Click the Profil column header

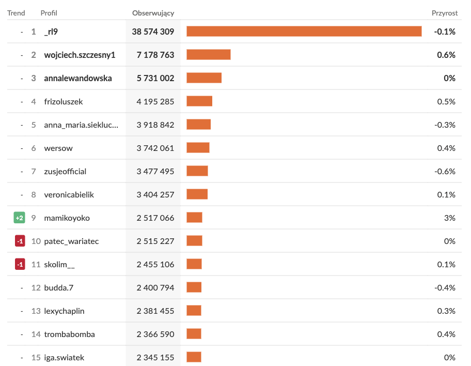click(49, 13)
